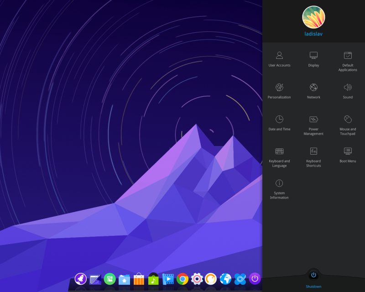Open the Sound settings module
Screen dimensions: 365x292
(348, 91)
